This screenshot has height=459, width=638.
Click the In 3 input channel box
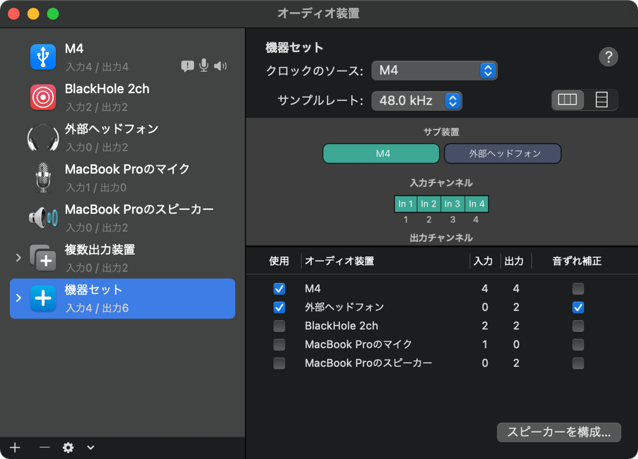pos(452,204)
